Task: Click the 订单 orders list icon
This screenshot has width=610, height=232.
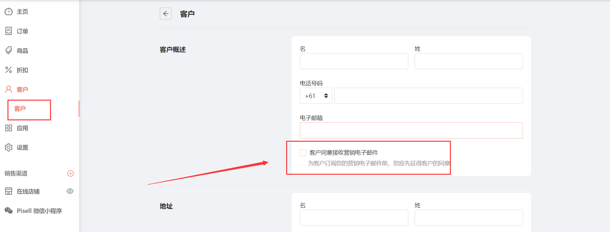Action: coord(8,31)
